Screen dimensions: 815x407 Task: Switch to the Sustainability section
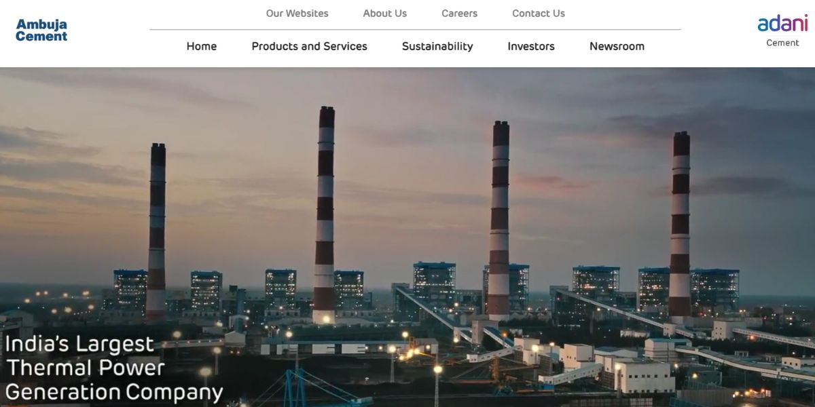[437, 46]
